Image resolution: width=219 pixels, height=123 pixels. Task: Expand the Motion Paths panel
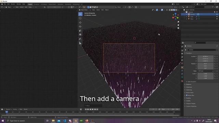click(x=190, y=93)
